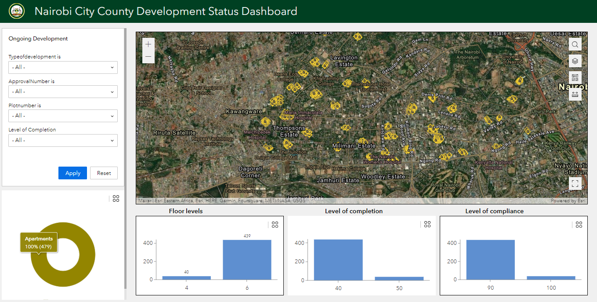Open the map search tool

(x=575, y=44)
